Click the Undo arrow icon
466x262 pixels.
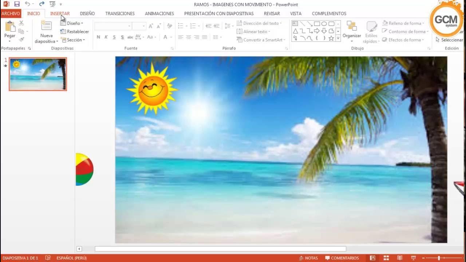(x=27, y=4)
